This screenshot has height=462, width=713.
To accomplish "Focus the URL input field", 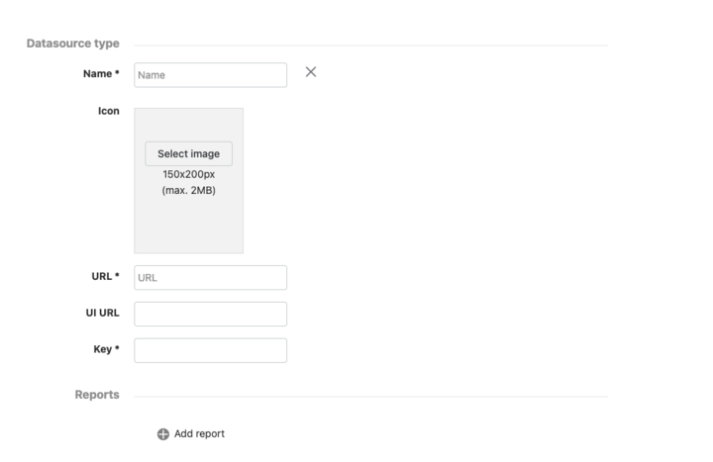I will 210,278.
